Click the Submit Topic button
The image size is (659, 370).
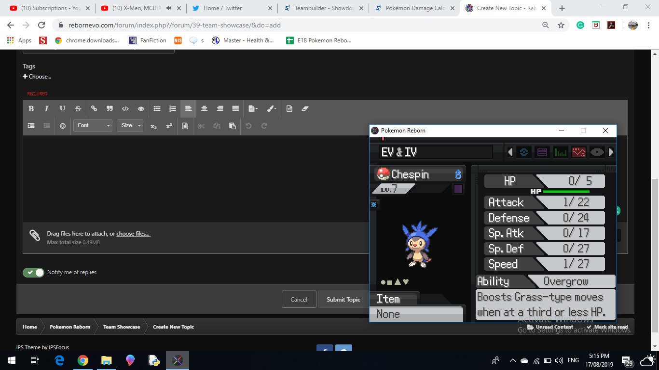(343, 299)
